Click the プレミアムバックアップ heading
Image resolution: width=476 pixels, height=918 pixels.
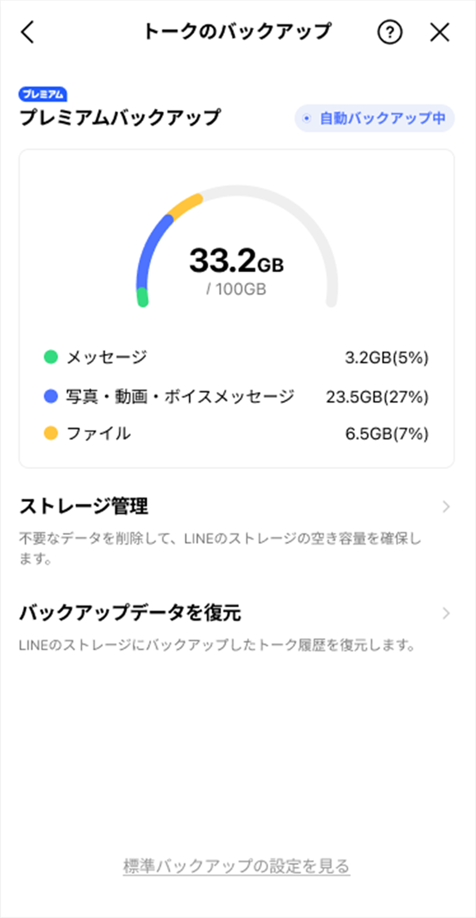[120, 117]
